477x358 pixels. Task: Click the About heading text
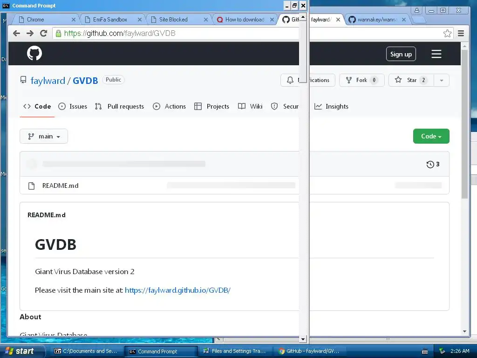30,317
